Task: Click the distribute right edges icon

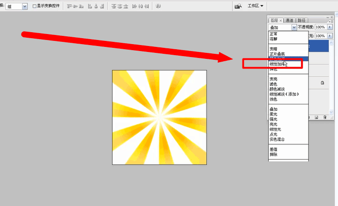Action: click(146, 6)
